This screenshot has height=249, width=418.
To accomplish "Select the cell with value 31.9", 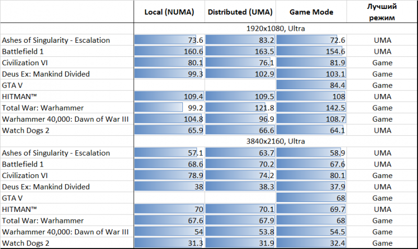I will click(x=240, y=243).
